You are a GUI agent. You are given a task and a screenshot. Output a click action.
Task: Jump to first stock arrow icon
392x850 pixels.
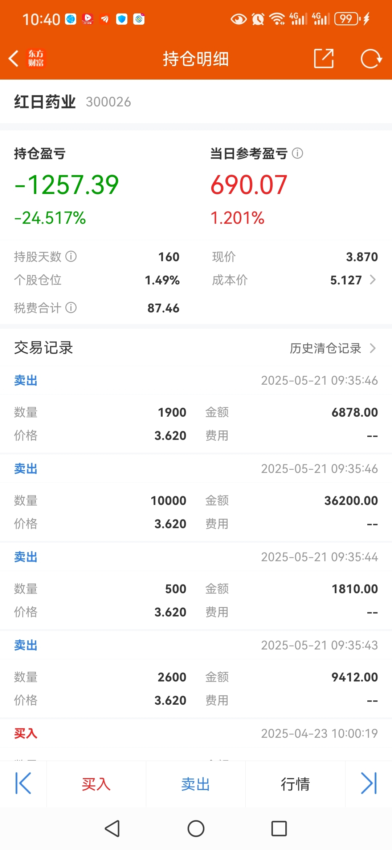click(23, 784)
